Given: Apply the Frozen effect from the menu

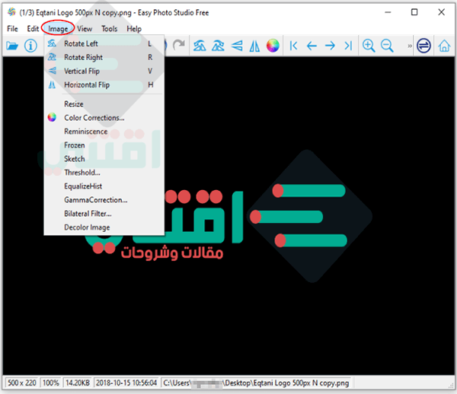Looking at the screenshot, I should (104, 145).
